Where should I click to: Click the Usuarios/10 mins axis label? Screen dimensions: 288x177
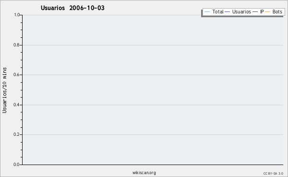(4, 90)
